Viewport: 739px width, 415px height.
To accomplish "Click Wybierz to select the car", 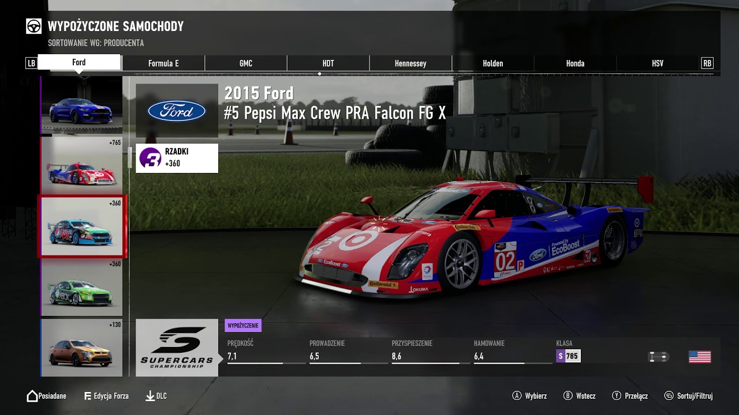I will point(536,396).
